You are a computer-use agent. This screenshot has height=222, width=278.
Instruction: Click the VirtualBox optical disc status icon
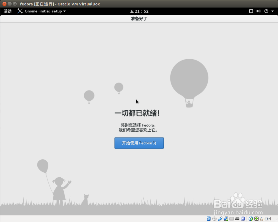(x=214, y=219)
